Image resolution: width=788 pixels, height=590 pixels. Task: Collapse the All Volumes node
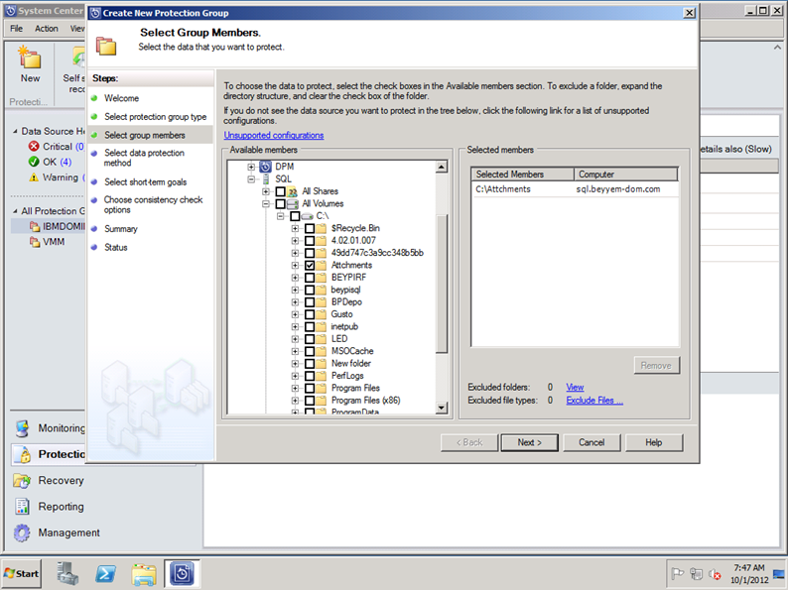(x=266, y=204)
